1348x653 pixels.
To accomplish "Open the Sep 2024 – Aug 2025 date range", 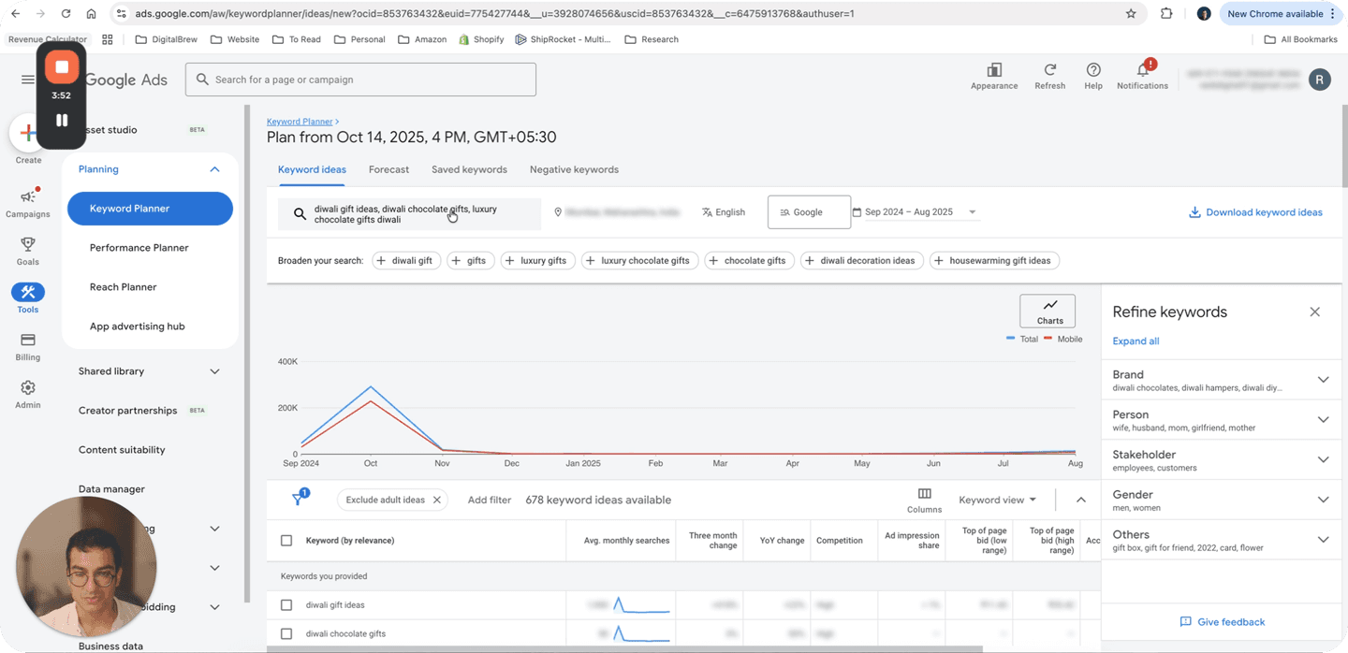I will (915, 212).
